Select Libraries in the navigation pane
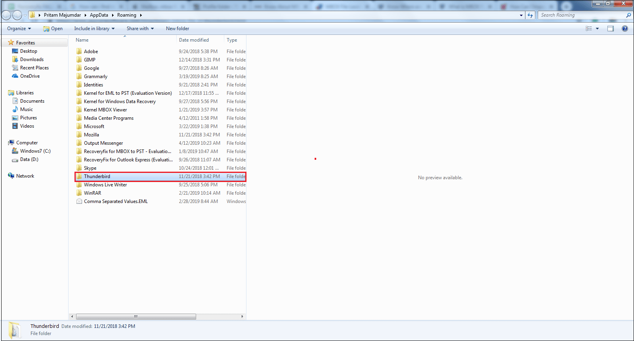The height and width of the screenshot is (341, 634). click(x=25, y=92)
